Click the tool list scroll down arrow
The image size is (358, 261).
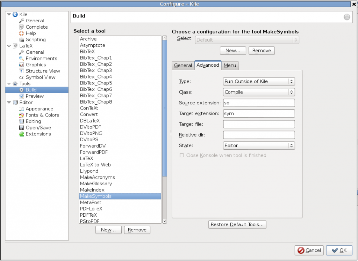pyautogui.click(x=165, y=221)
